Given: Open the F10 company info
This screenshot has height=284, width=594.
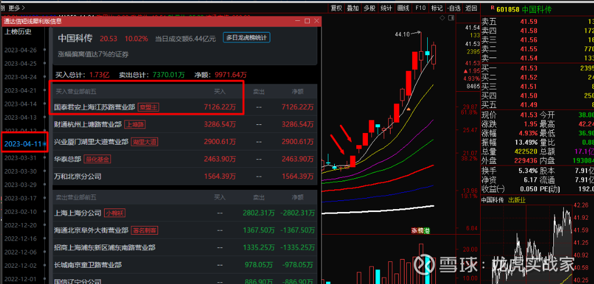Looking at the screenshot, I should [420, 8].
